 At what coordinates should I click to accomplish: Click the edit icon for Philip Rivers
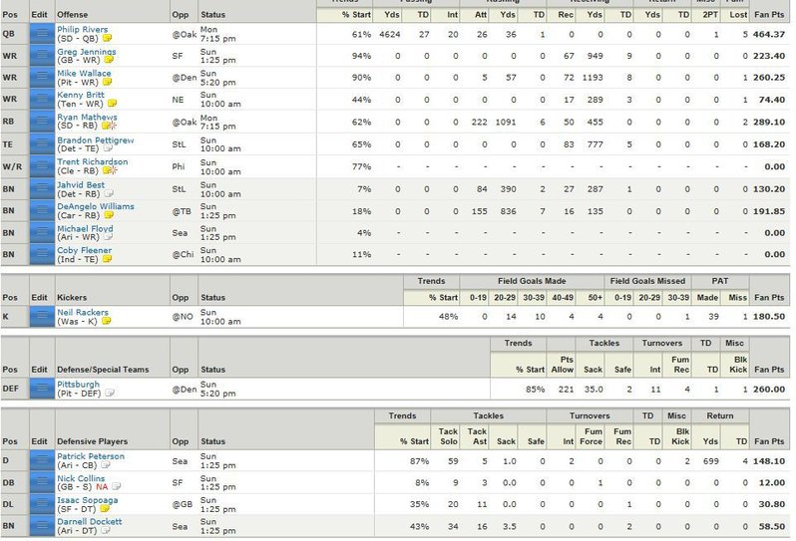(x=42, y=34)
